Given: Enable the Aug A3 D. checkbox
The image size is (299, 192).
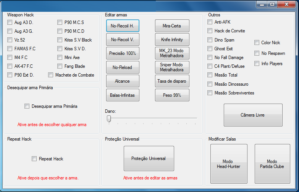Looking at the screenshot, I should pos(10,22).
